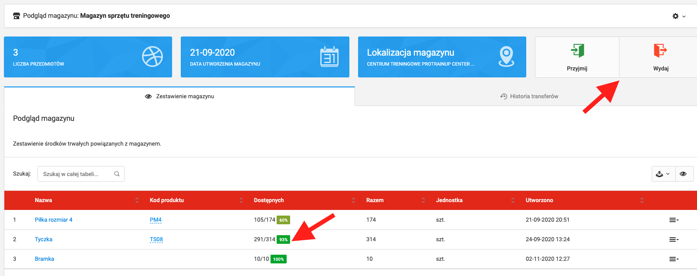The width and height of the screenshot is (697, 276).
Task: Open product code TS08 link
Action: click(156, 239)
